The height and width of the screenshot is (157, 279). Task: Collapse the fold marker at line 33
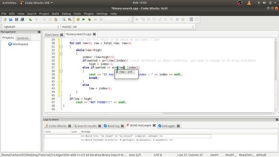(x=61, y=54)
